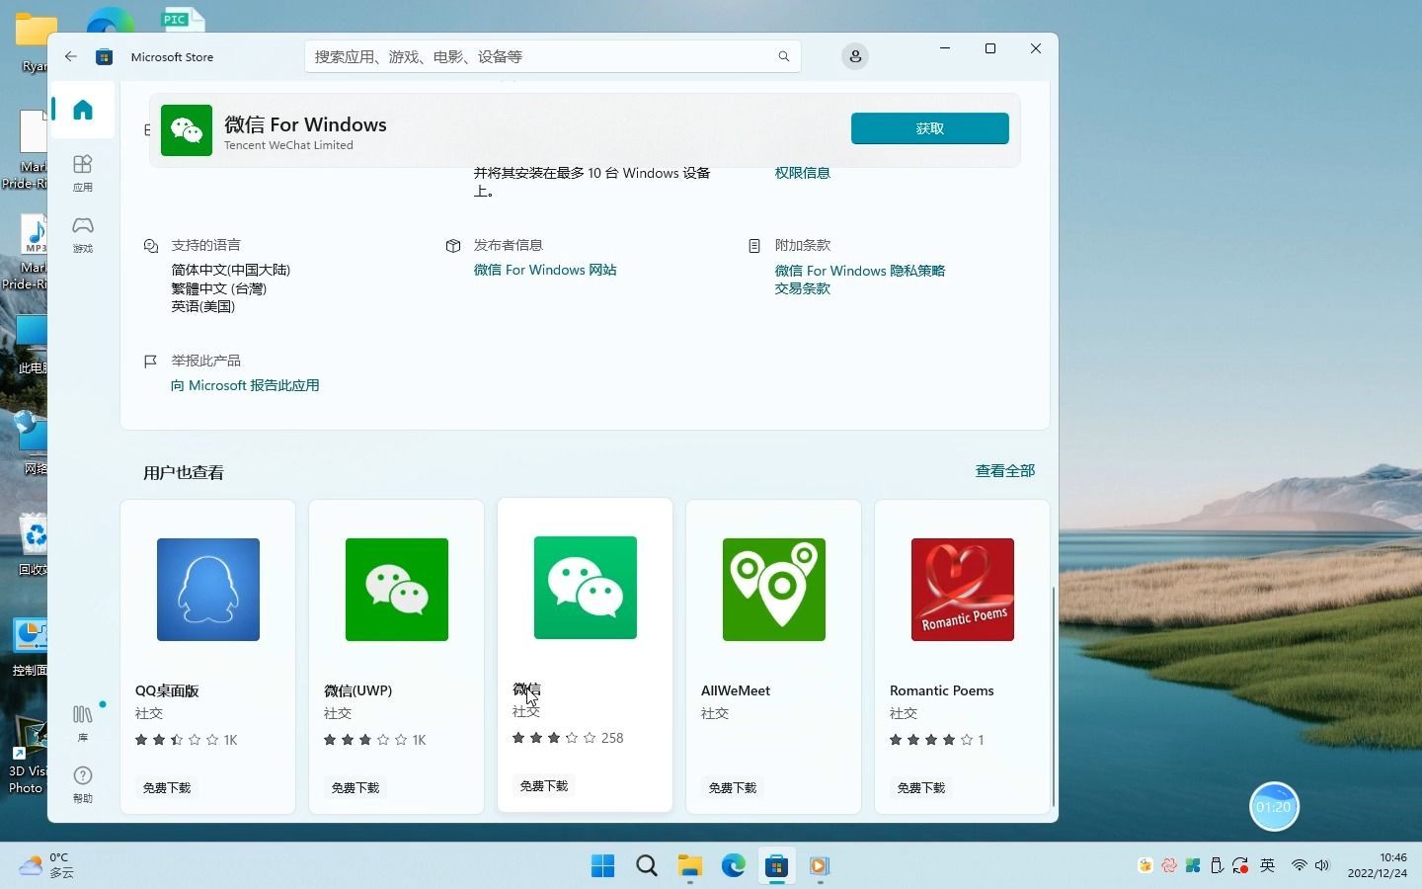
Task: Click the 获取 button for WeChat
Action: (x=929, y=128)
